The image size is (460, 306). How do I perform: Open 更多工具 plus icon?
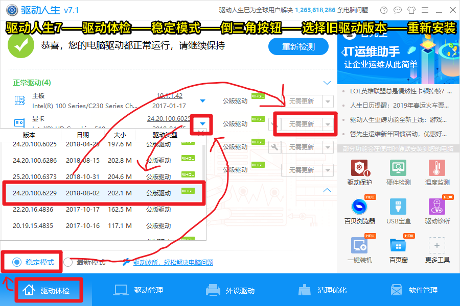(x=437, y=245)
